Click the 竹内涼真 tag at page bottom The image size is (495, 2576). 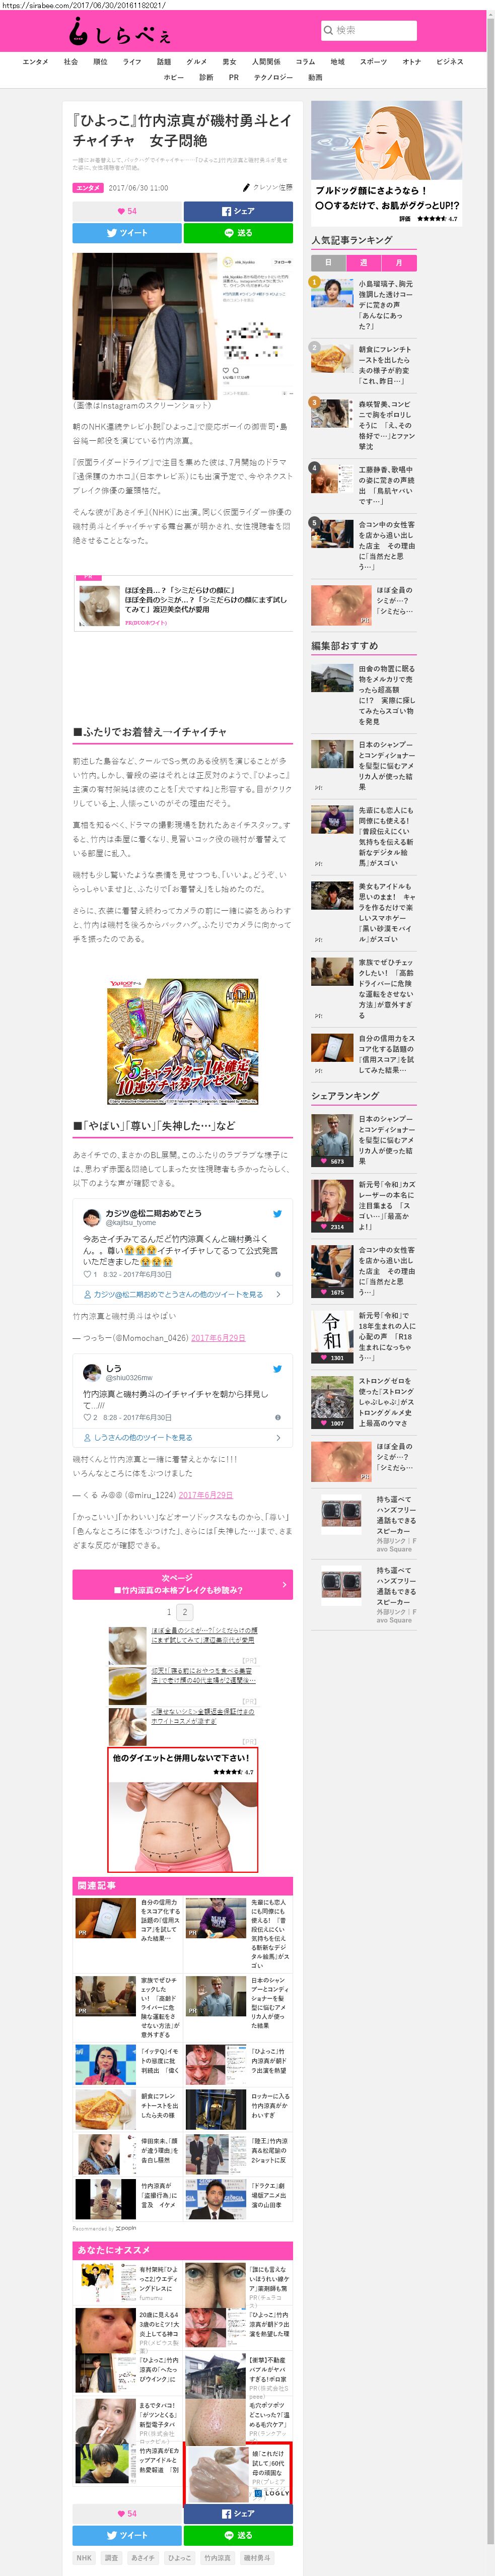[x=217, y=2557]
